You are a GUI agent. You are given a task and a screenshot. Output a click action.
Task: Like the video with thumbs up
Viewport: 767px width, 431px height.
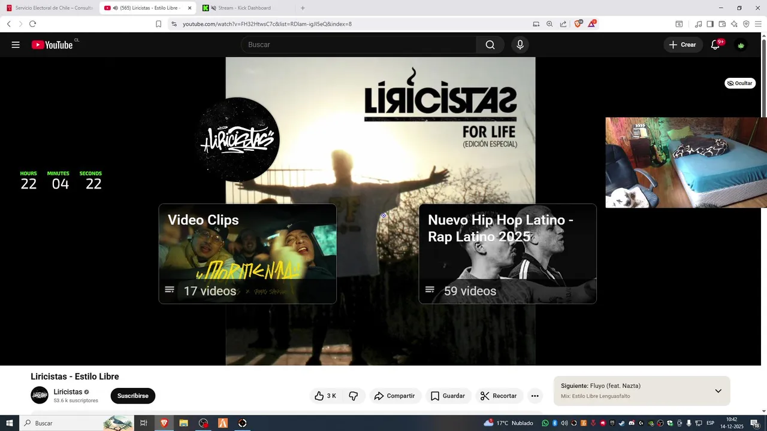(325, 396)
